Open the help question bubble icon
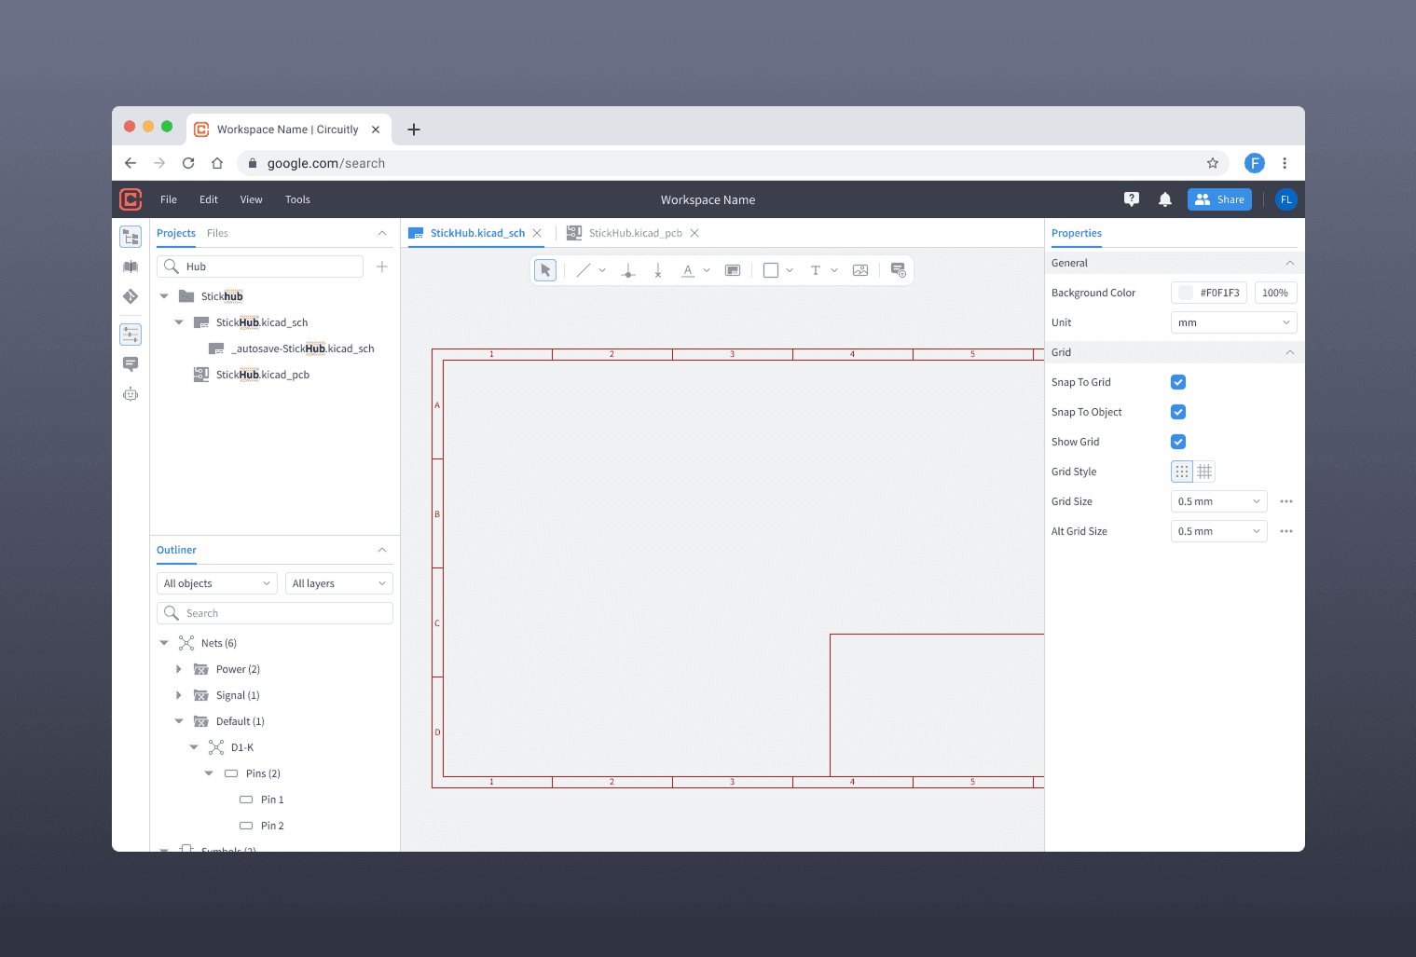 click(1132, 199)
